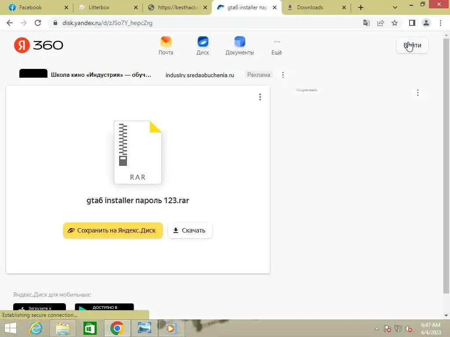Click the Chrome taskbar icon
Screen dimensions: 450x337
pyautogui.click(x=117, y=328)
